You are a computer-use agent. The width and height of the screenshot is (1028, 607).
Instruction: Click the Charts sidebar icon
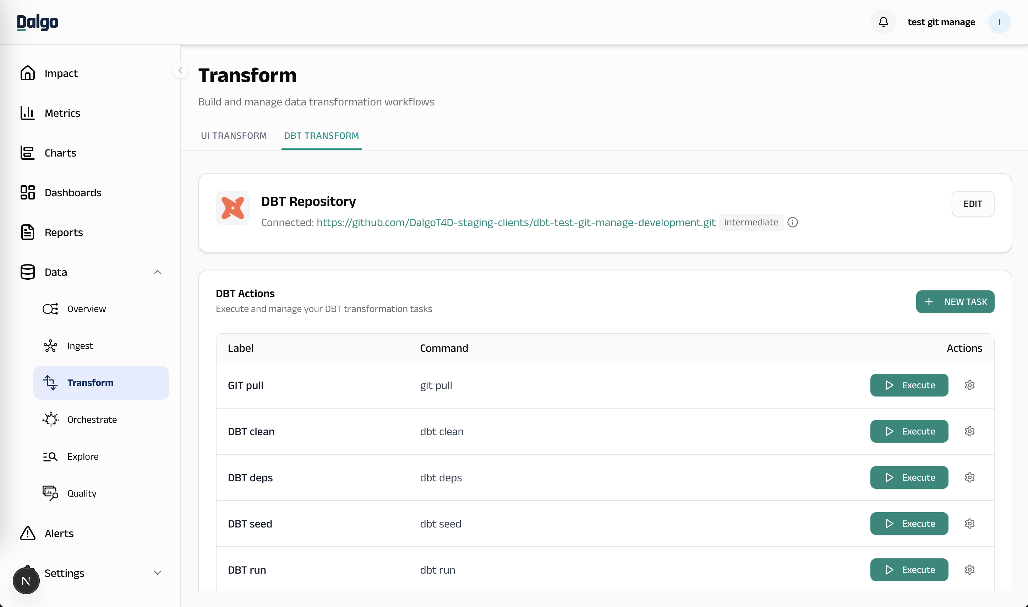(27, 153)
